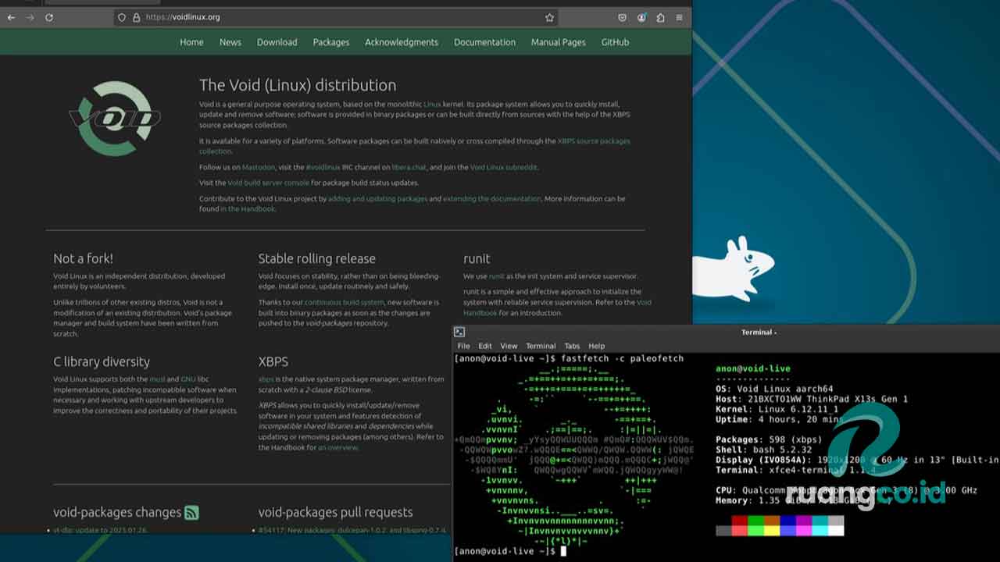
Task: Click the blue color block in fastfetch output
Action: pos(787,521)
